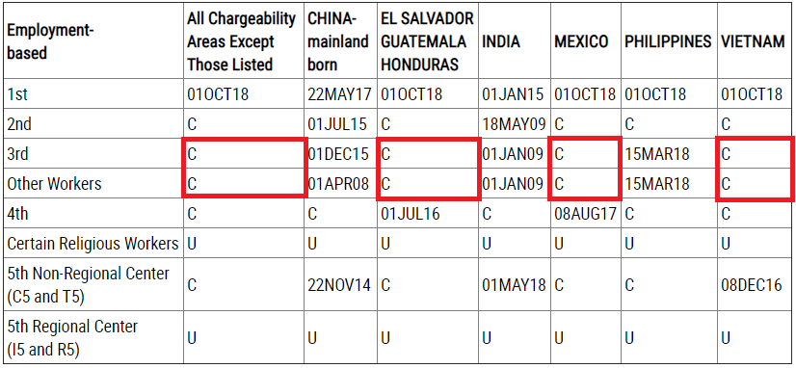Click the 01JAN15 India 1st preference date

tap(513, 94)
